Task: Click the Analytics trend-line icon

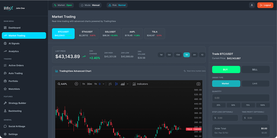Action: [x=5, y=51]
